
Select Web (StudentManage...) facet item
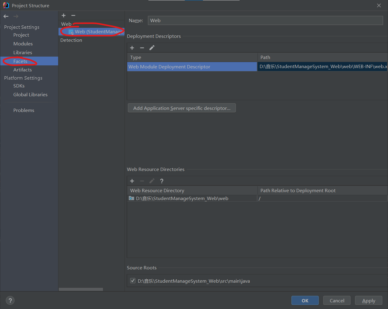(x=91, y=32)
